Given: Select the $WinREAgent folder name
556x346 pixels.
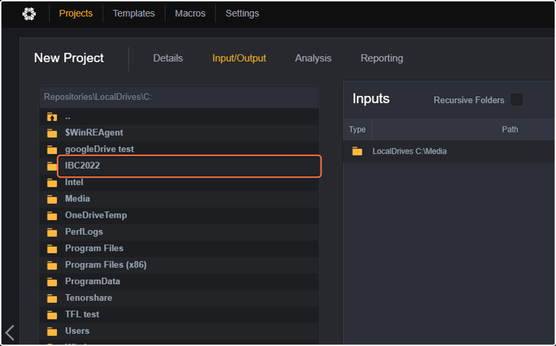Looking at the screenshot, I should (94, 132).
